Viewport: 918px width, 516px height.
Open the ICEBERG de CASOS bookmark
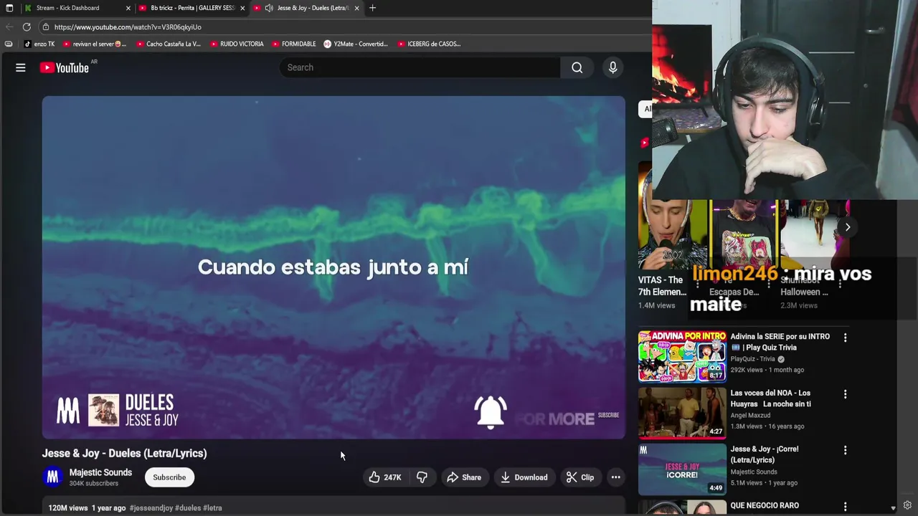pos(429,44)
